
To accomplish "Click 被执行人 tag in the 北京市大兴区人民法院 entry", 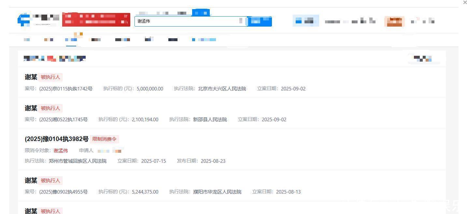I will [50, 77].
